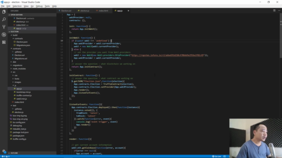
Task: Close the app.js editor tab
Action: click(x=128, y=11)
